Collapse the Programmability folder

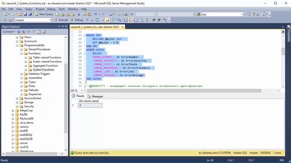(17, 45)
